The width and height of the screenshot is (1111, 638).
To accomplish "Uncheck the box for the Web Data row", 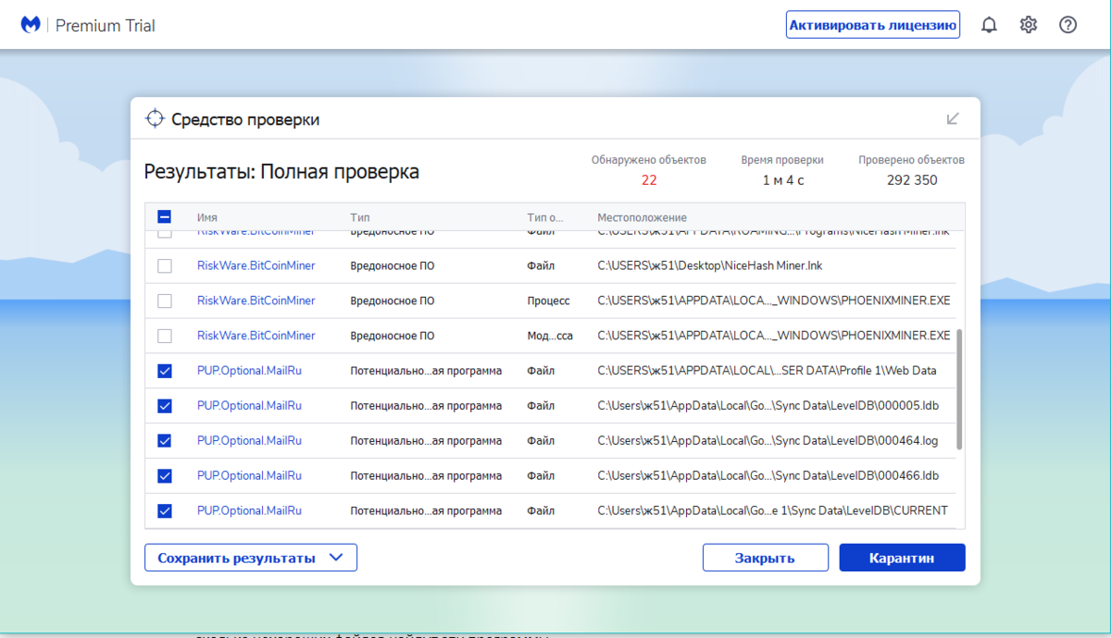I will tap(165, 371).
